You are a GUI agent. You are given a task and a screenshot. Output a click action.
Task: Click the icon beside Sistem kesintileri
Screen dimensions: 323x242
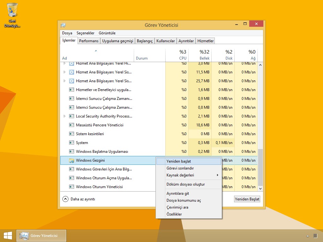[x=72, y=134]
